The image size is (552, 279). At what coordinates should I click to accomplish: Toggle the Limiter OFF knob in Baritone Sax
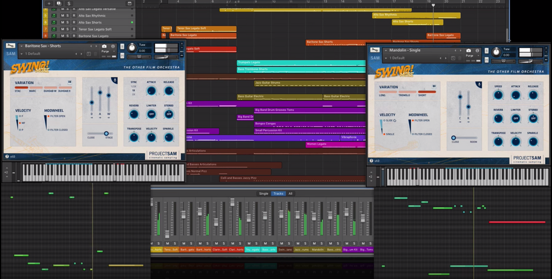coord(151,114)
